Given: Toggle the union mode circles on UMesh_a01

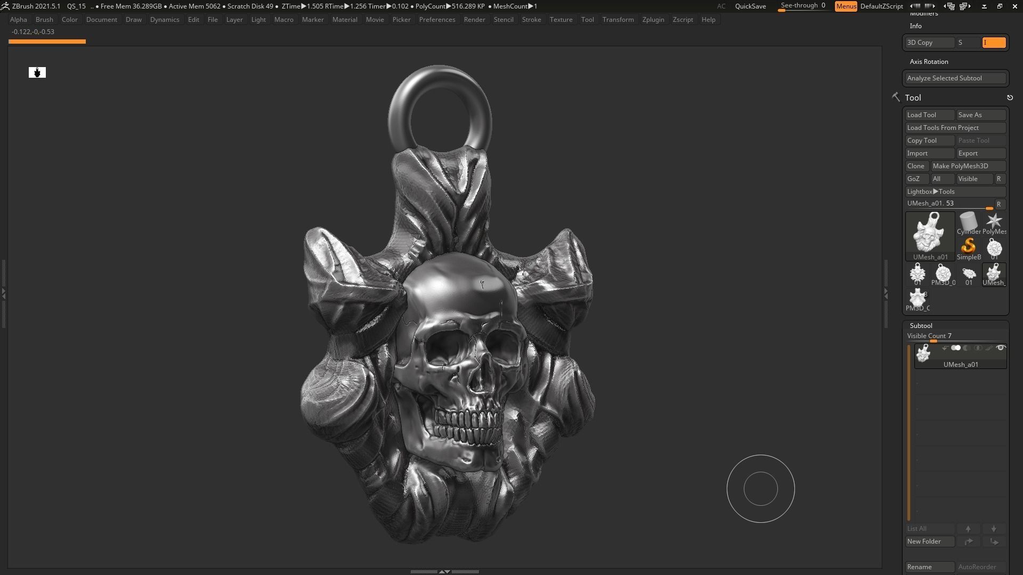Looking at the screenshot, I should tap(956, 348).
